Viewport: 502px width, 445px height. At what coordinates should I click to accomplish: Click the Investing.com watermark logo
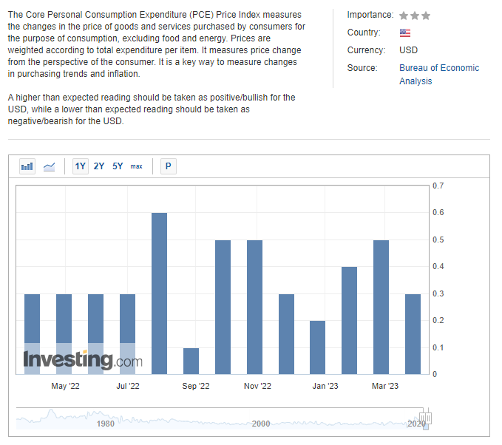click(83, 361)
